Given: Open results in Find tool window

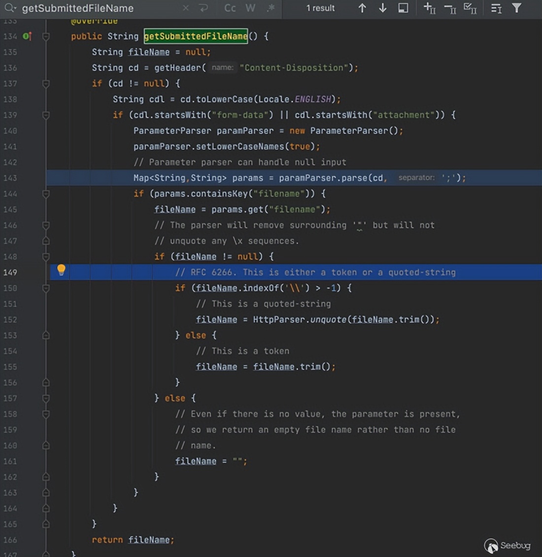Looking at the screenshot, I should tap(403, 8).
